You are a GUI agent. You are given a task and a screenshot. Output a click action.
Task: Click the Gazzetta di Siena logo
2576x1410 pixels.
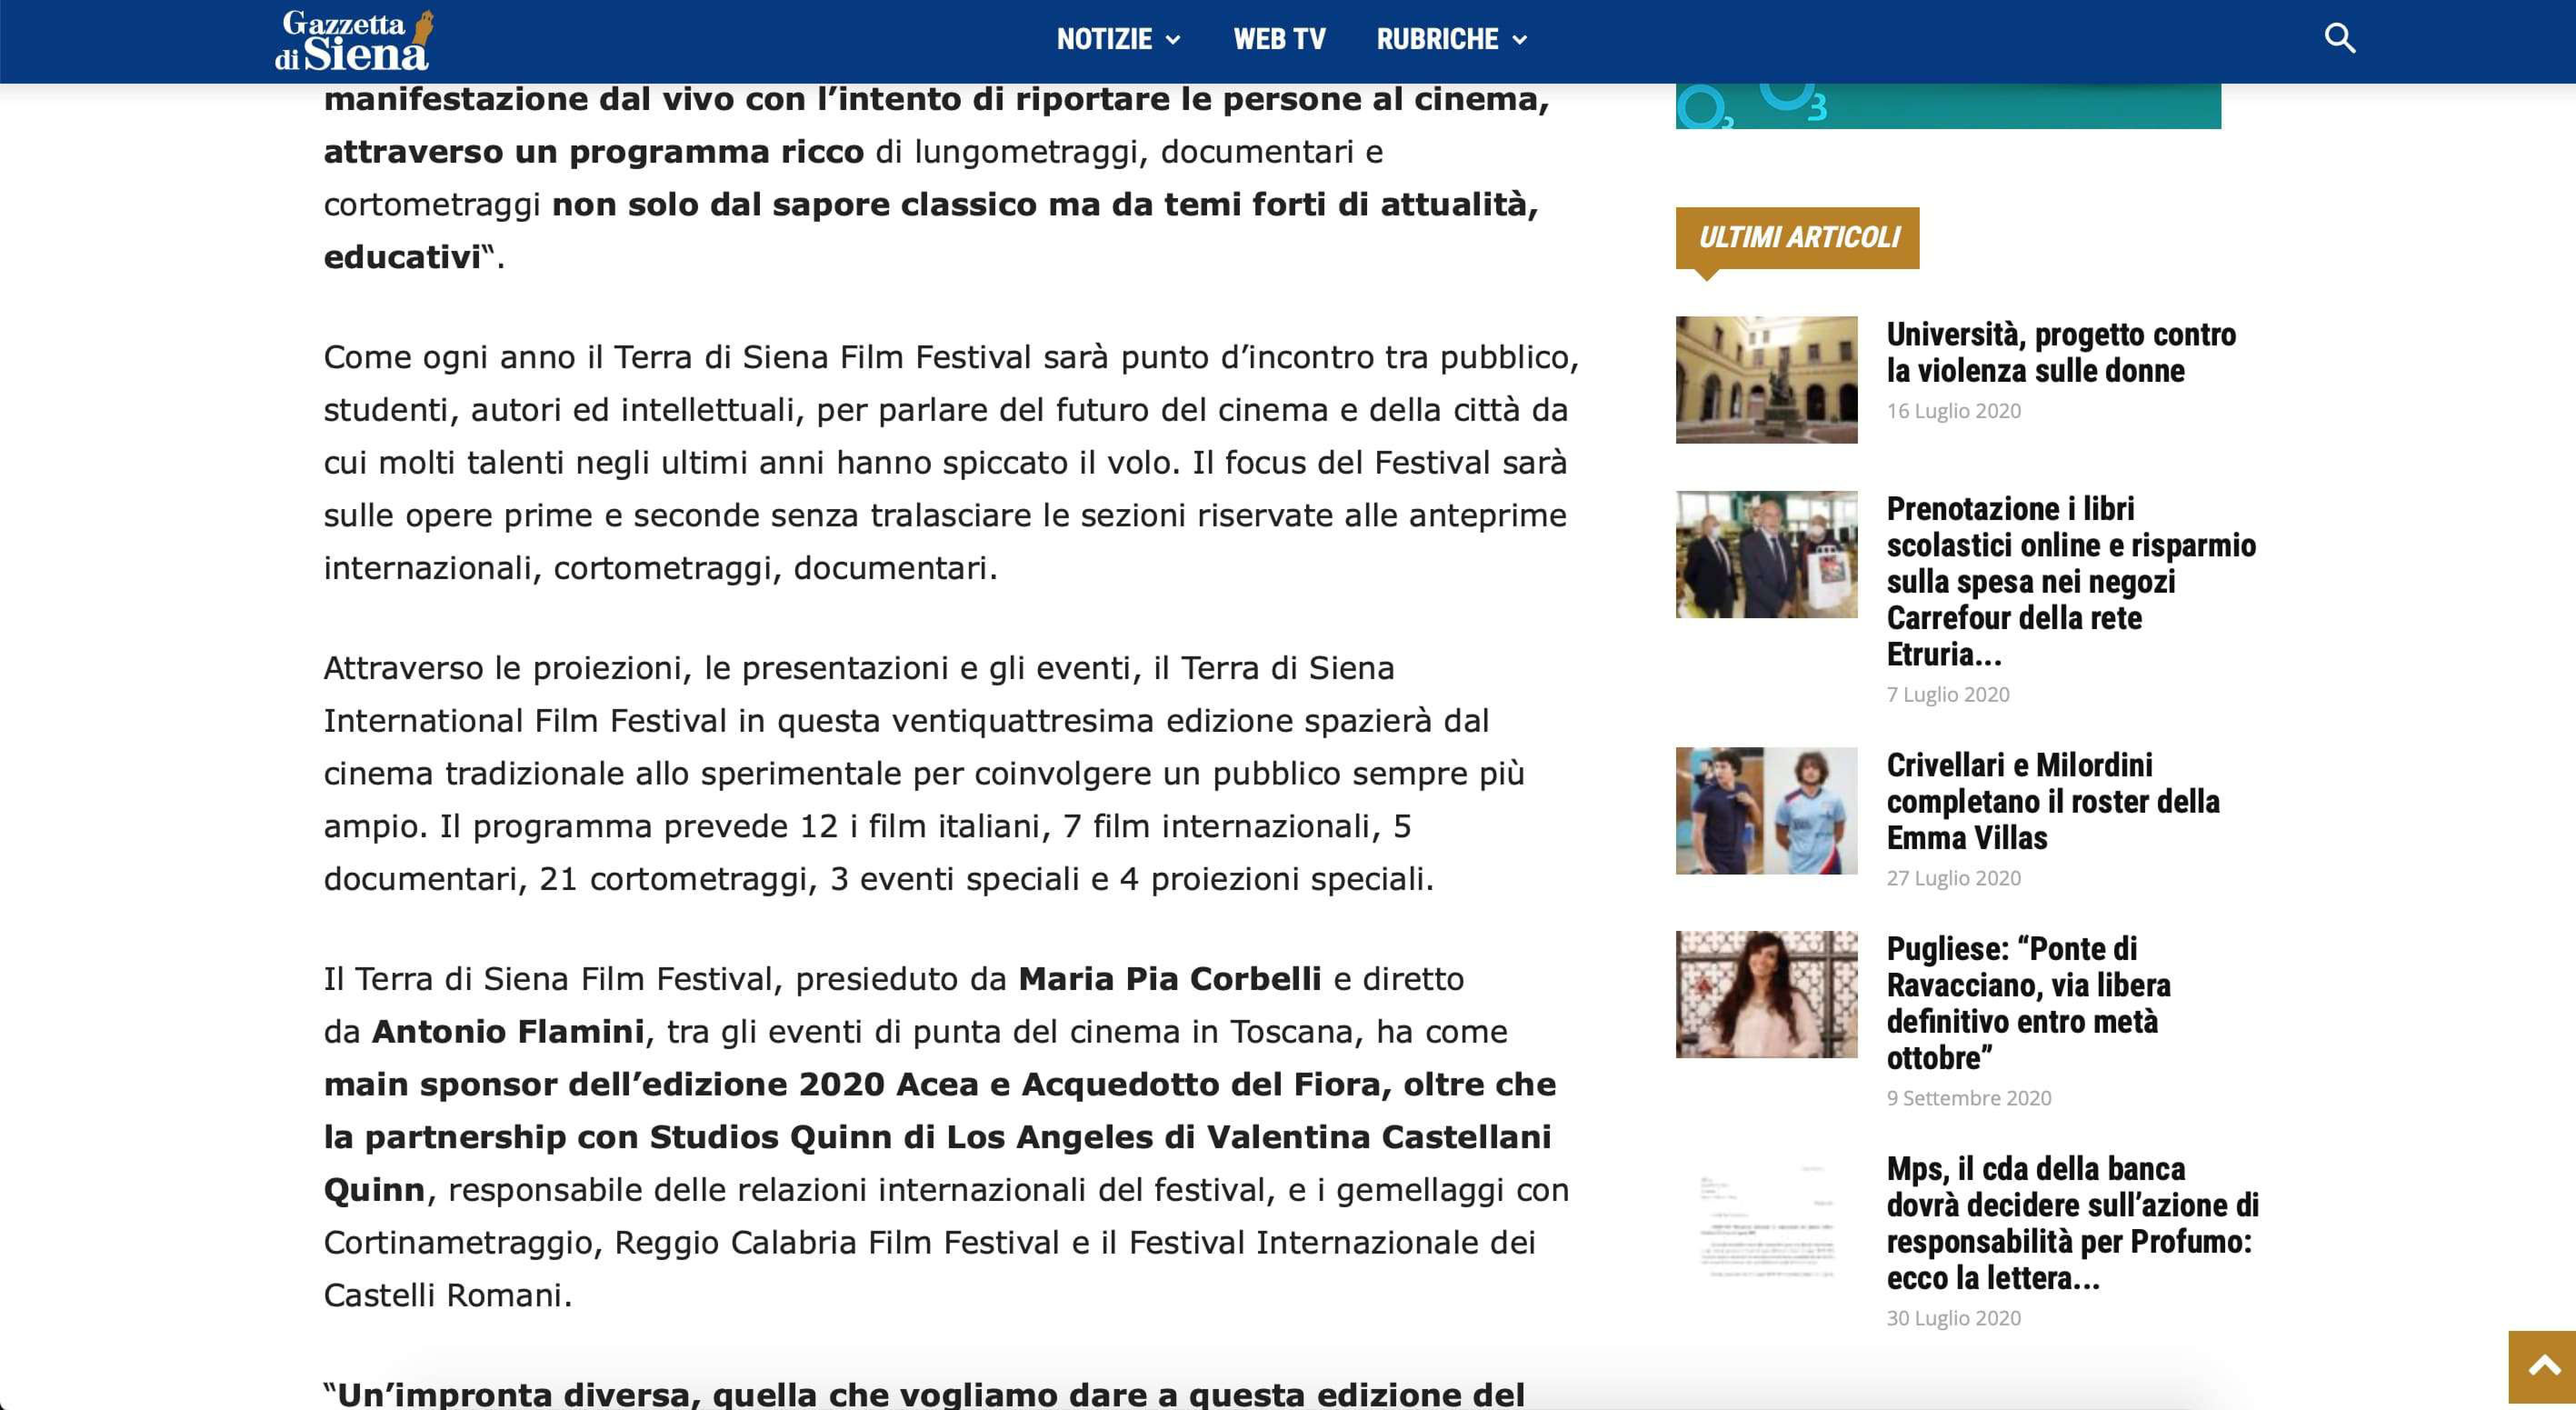354,40
